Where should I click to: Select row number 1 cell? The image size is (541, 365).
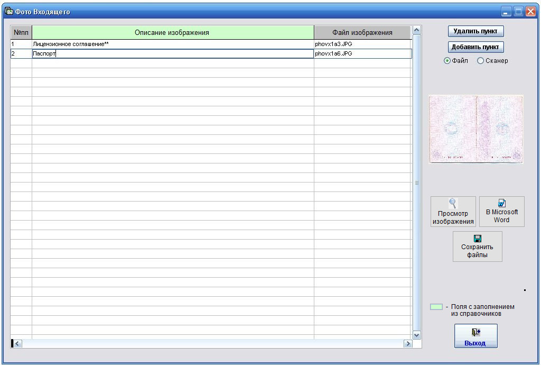(x=21, y=44)
